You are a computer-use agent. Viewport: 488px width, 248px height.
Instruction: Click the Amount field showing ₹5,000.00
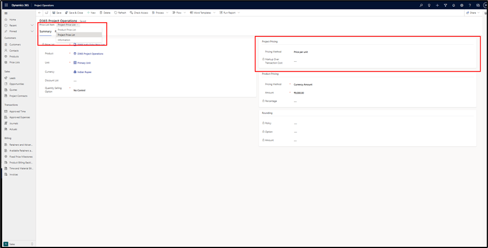click(299, 93)
